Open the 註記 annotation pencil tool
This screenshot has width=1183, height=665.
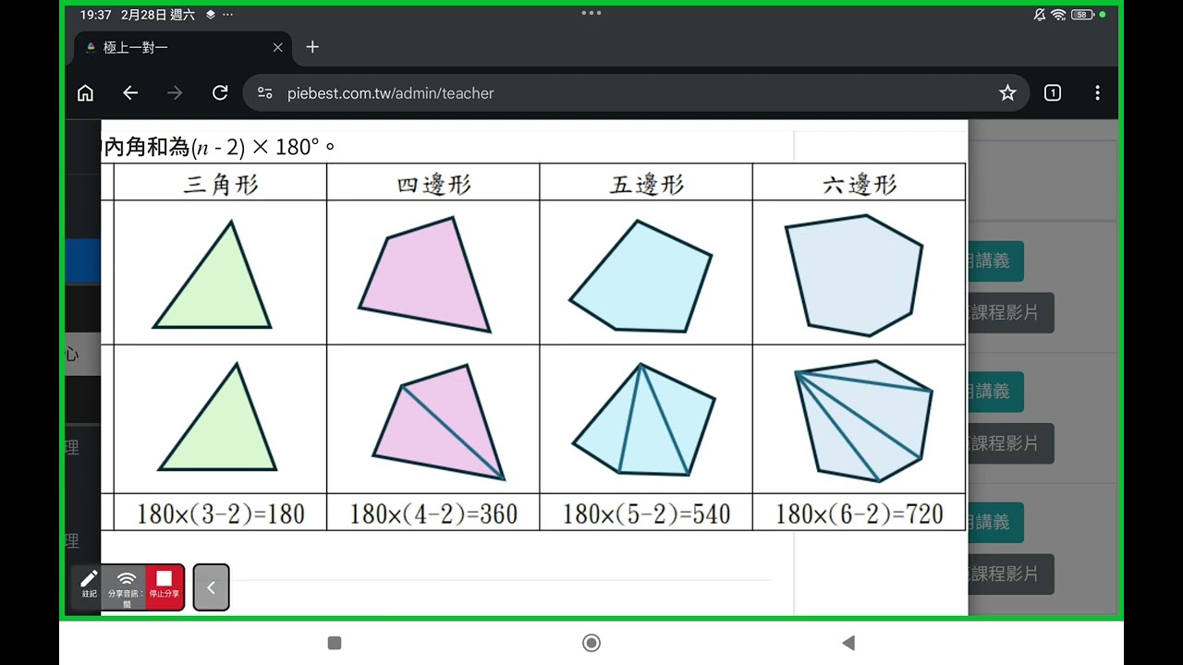(x=89, y=586)
